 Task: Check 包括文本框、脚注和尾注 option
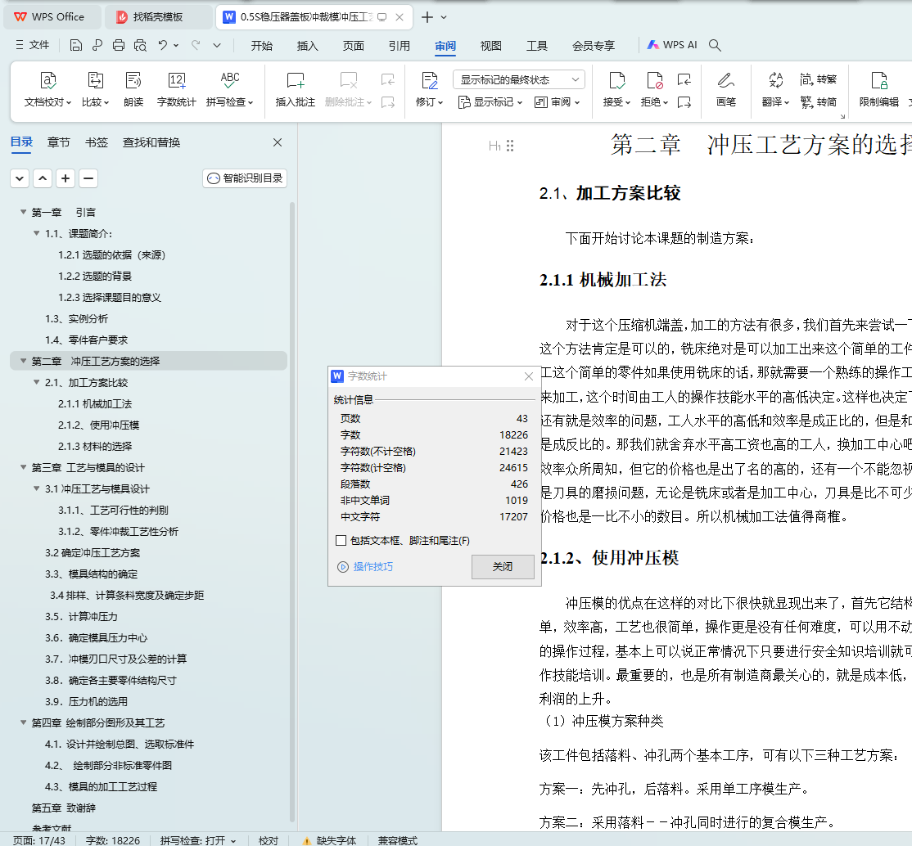341,541
